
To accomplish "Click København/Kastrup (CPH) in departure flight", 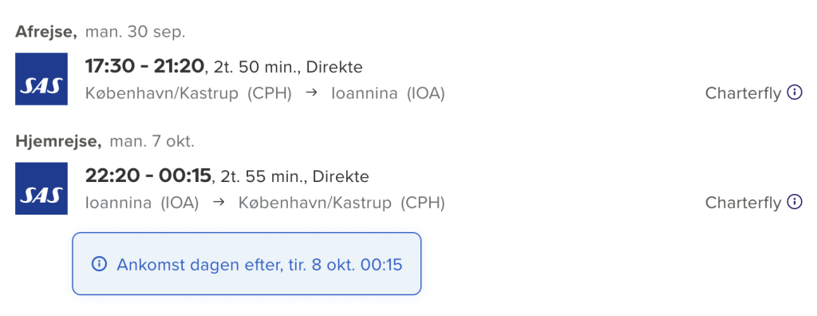I will (188, 94).
